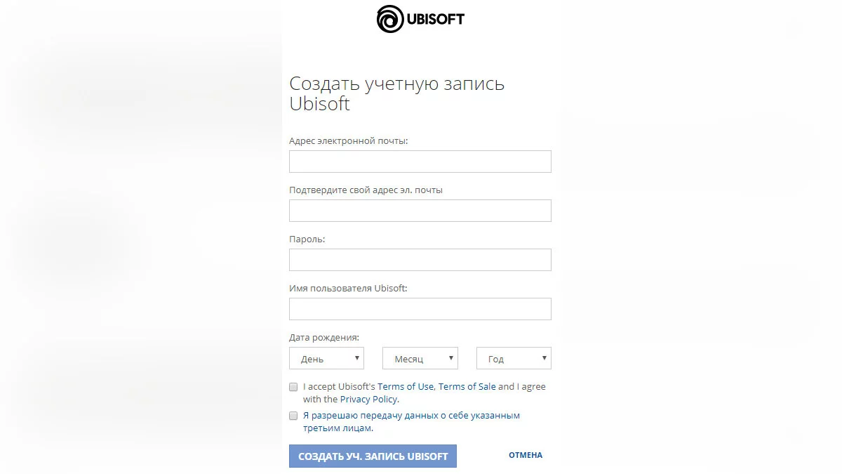Open the Terms of Use link
842x474 pixels.
406,387
